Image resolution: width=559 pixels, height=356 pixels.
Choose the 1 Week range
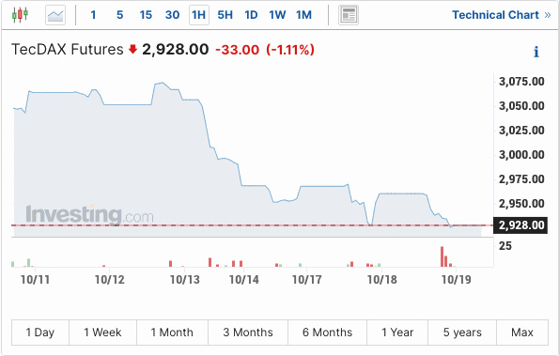(102, 333)
